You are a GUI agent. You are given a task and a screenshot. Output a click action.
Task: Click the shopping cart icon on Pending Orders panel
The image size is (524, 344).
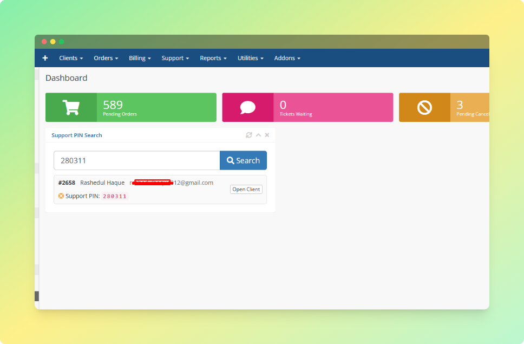pyautogui.click(x=72, y=107)
